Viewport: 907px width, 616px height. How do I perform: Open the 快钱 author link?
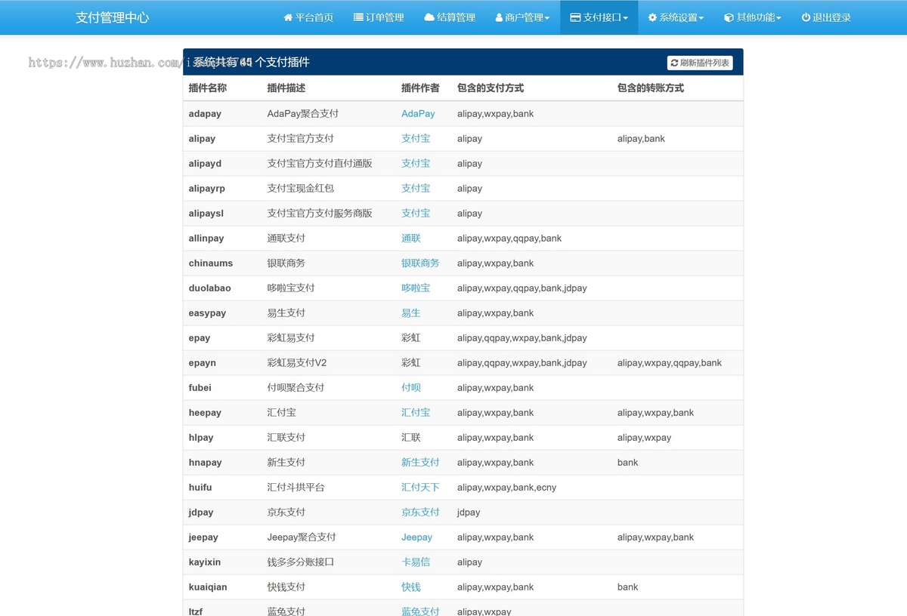(411, 587)
